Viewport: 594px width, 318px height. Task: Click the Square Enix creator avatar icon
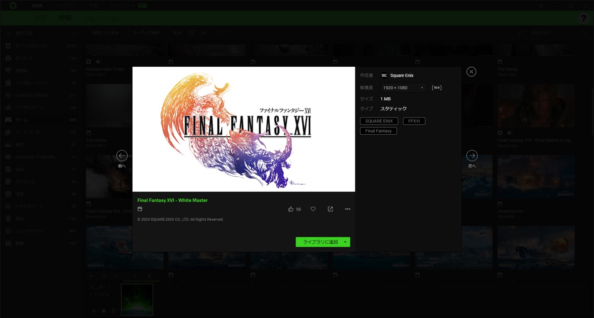384,76
